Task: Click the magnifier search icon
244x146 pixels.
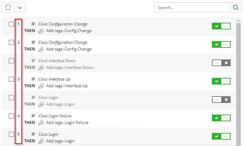Action: click(x=235, y=7)
